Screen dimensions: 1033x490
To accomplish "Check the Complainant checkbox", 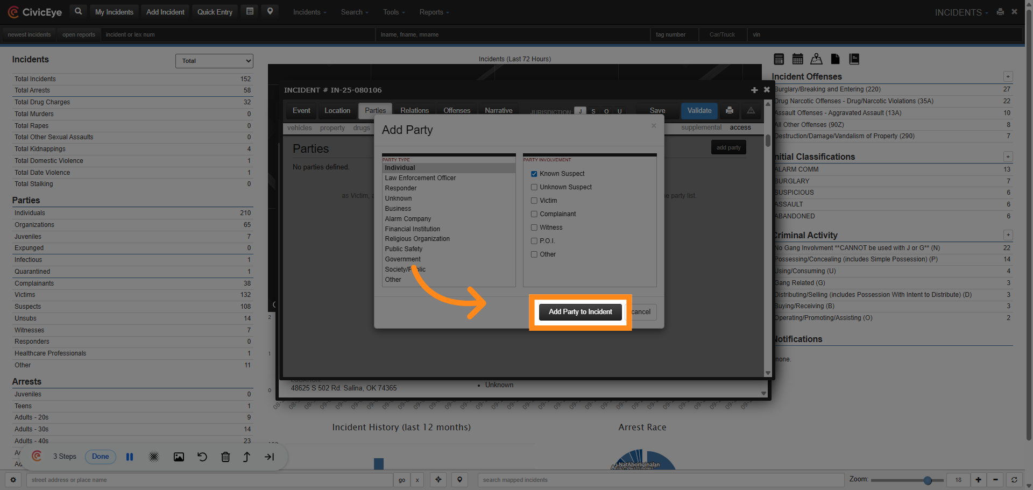I will point(534,214).
